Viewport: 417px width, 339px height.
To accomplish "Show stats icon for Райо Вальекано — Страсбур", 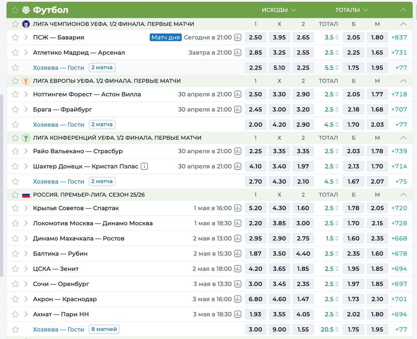I will tap(238, 152).
